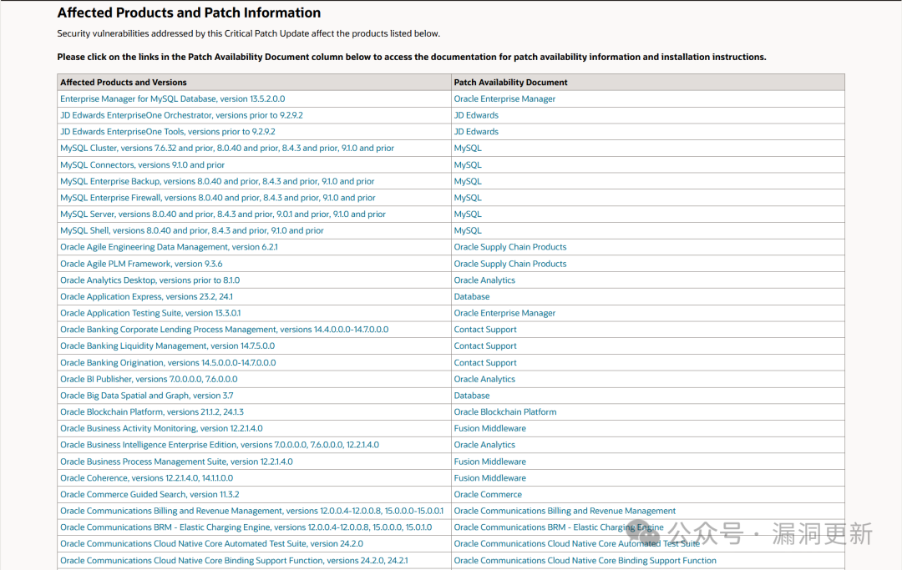Open BRM Elastic Charging Engine versions link

pos(246,527)
